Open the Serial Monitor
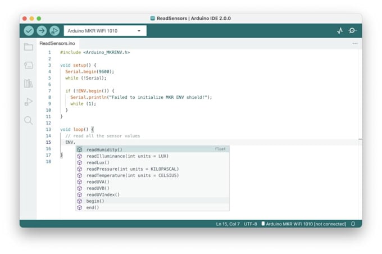This screenshot has width=382, height=254. (x=352, y=31)
